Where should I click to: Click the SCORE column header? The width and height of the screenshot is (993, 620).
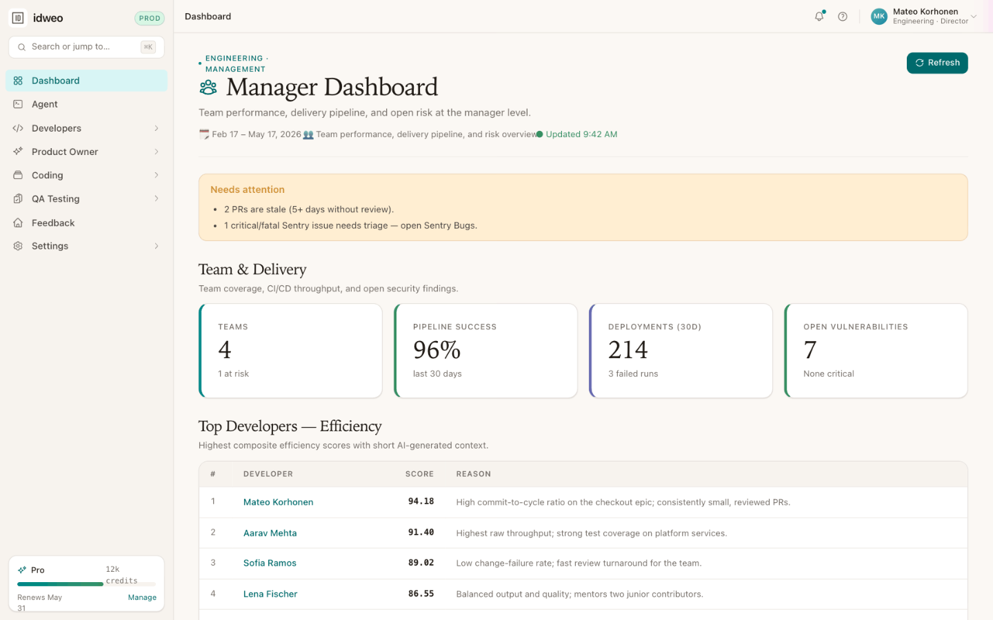pos(419,474)
